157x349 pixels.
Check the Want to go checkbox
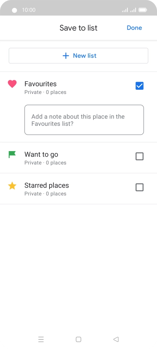(139, 156)
